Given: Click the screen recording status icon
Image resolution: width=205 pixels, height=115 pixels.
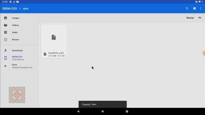Looking at the screenshot, I should [18, 2].
